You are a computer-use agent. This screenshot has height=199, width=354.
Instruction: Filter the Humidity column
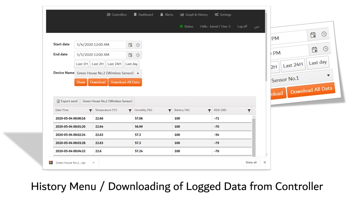point(170,111)
